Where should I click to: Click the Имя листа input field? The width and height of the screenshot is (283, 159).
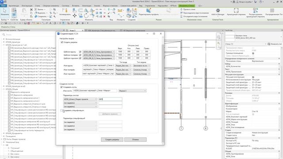pos(95,91)
